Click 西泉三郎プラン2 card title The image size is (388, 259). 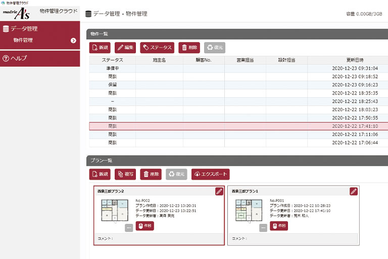[111, 191]
